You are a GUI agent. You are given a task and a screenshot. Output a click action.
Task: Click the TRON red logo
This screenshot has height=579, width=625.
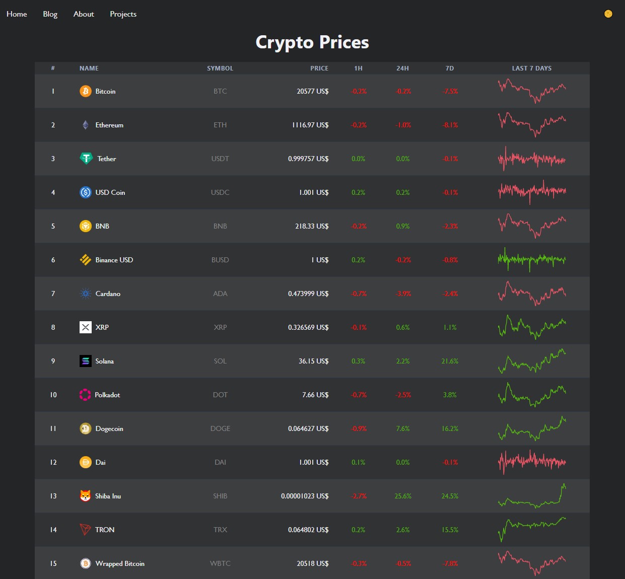tap(86, 530)
